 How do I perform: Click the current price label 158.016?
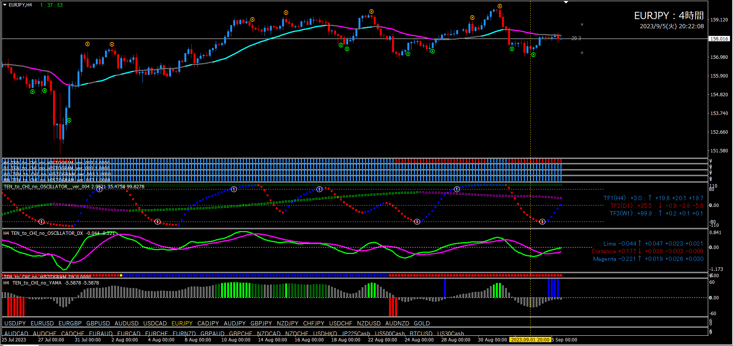coord(719,39)
